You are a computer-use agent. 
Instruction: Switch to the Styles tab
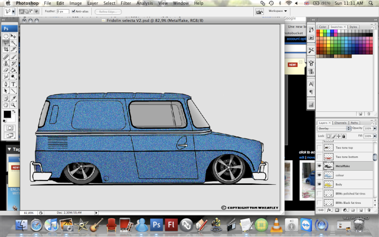click(353, 27)
